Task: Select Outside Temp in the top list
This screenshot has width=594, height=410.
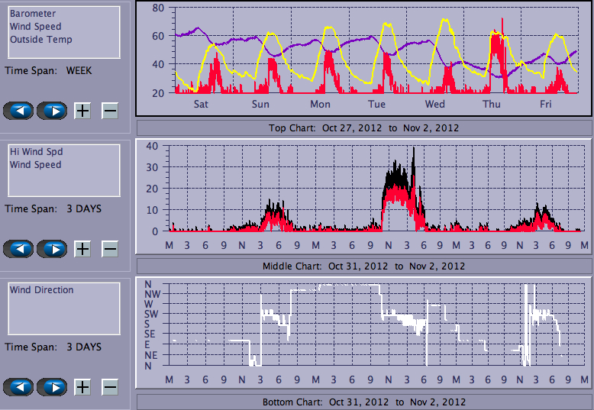Action: pos(40,40)
